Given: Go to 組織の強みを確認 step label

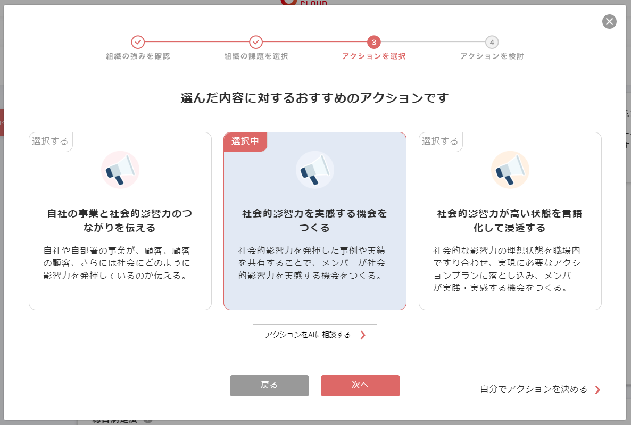Looking at the screenshot, I should [x=138, y=56].
